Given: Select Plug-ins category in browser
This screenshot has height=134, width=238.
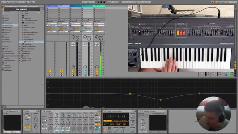Looking at the screenshot, I should [x=7, y=32].
